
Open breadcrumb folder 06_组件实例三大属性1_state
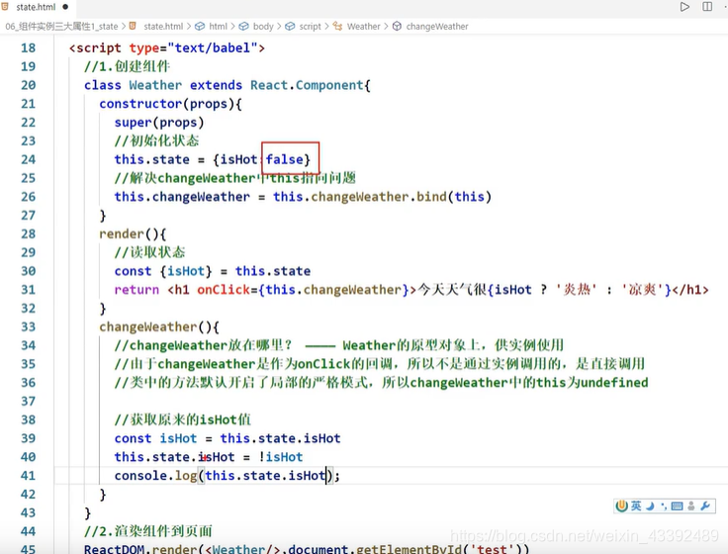(61, 27)
